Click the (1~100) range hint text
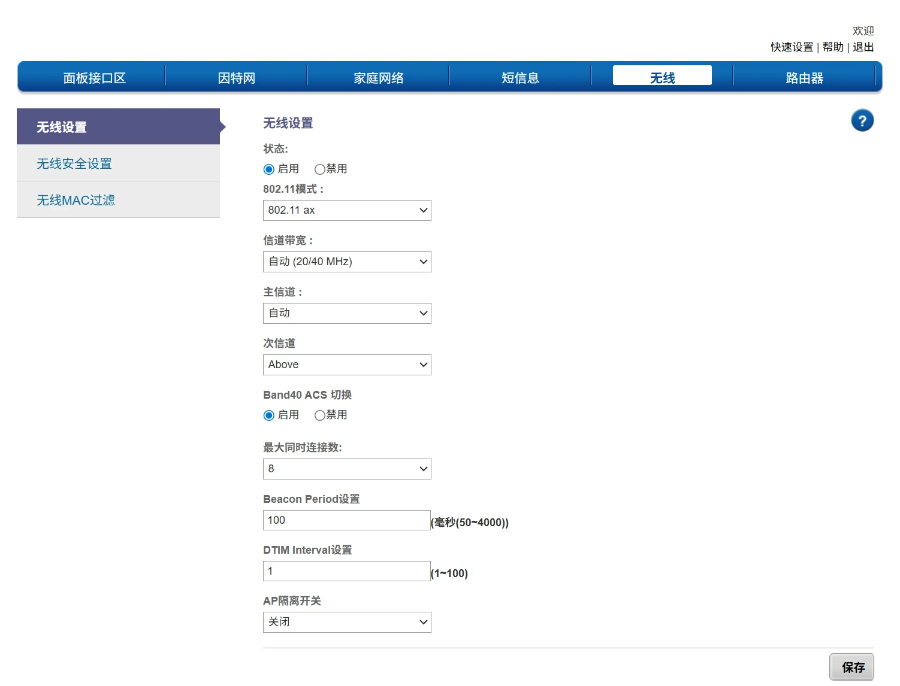This screenshot has width=900, height=686. 449,573
